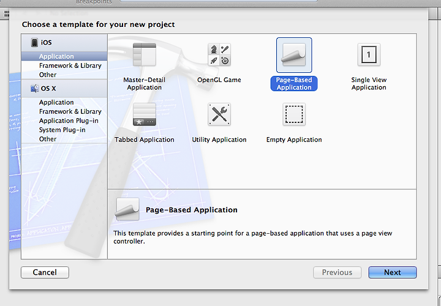Image resolution: width=441 pixels, height=306 pixels.
Task: Select Application under OS X
Action: click(64, 102)
